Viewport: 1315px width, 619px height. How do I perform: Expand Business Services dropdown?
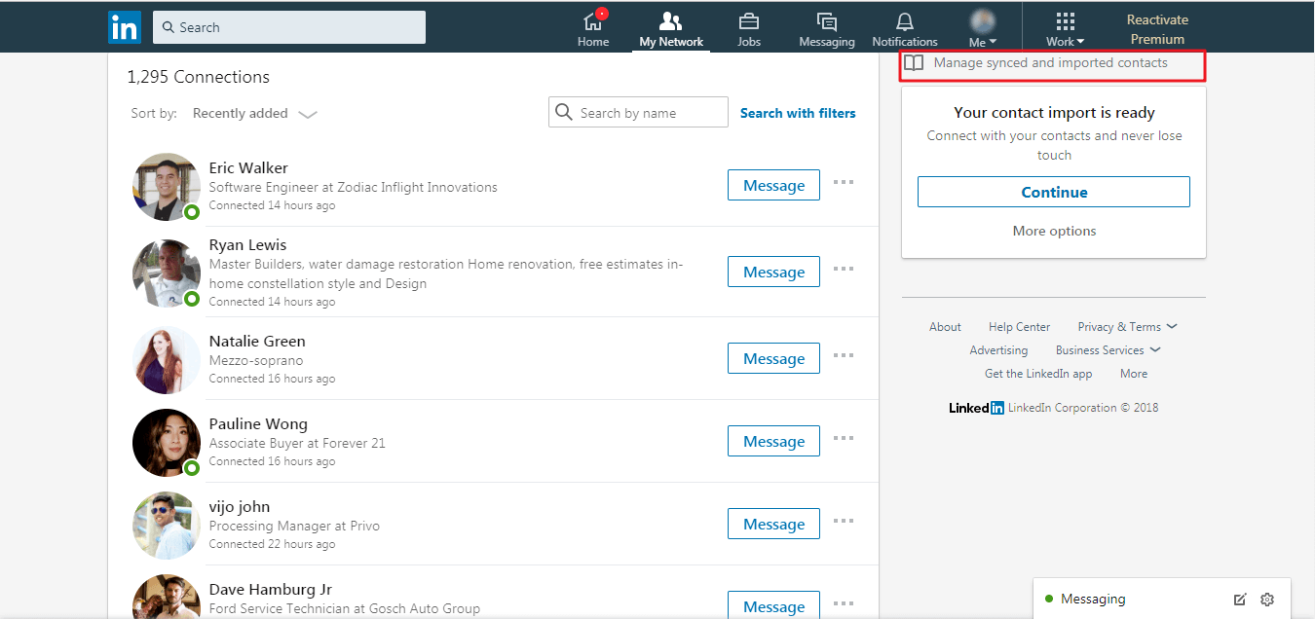tap(1108, 350)
